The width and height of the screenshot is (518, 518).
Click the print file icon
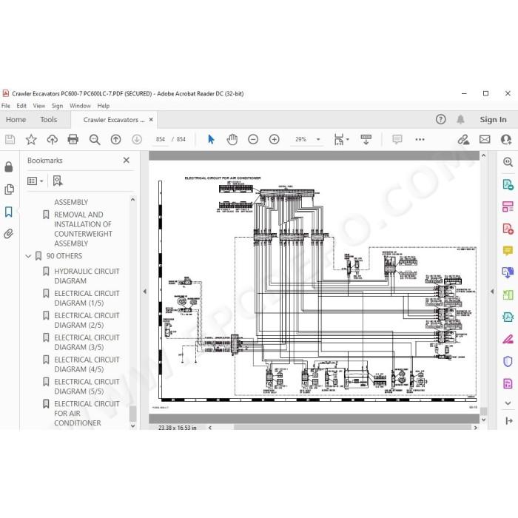point(73,139)
